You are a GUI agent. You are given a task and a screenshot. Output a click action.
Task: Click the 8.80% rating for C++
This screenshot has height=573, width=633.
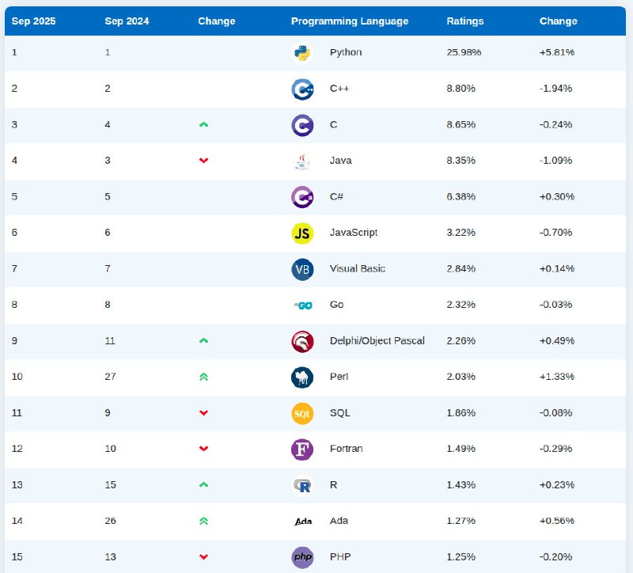[461, 89]
